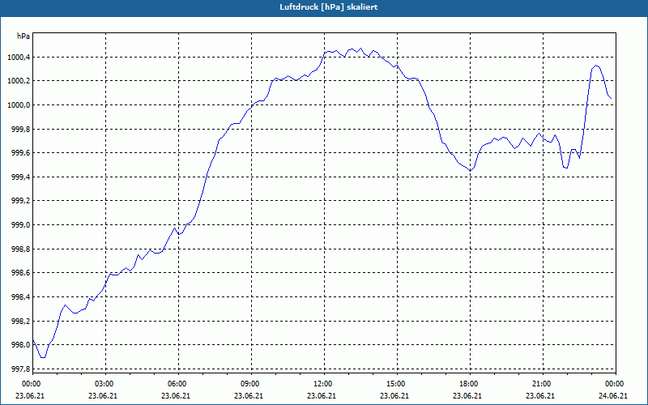Select the "15:00" time label
Screen dimensions: 648x405
(x=397, y=384)
